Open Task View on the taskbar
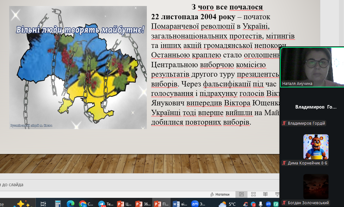Screen dimensions: 344x207 pyautogui.click(x=43, y=204)
